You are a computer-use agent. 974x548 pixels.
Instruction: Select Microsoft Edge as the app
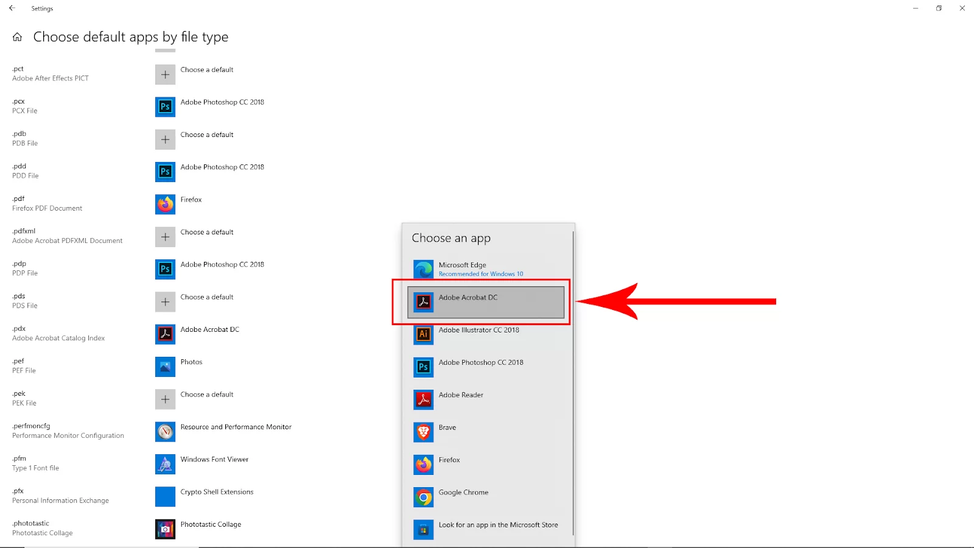click(486, 269)
